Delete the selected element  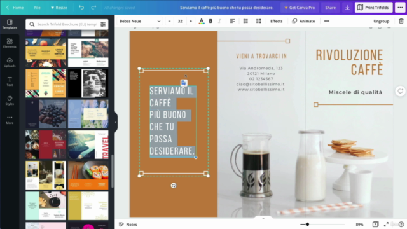click(401, 21)
